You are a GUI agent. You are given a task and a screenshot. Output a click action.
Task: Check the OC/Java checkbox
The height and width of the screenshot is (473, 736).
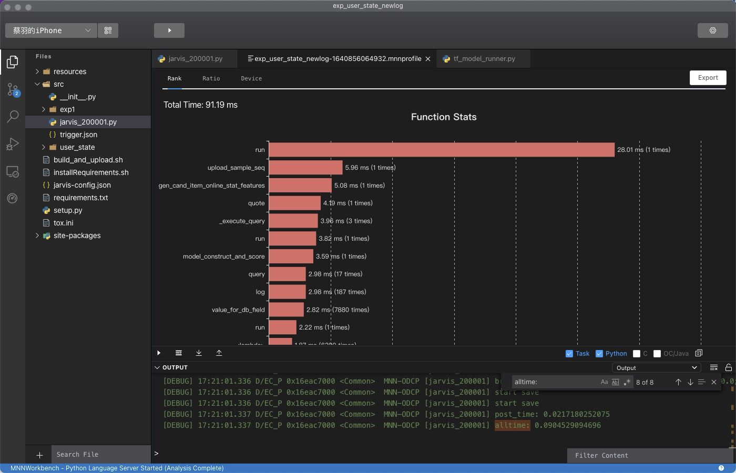click(657, 354)
